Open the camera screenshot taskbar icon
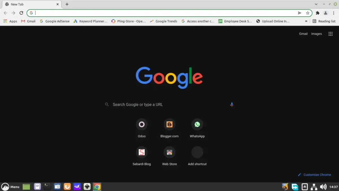Viewport: 339px width, 191px height. tap(57, 187)
